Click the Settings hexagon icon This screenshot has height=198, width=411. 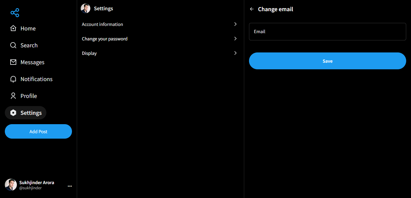coord(13,113)
